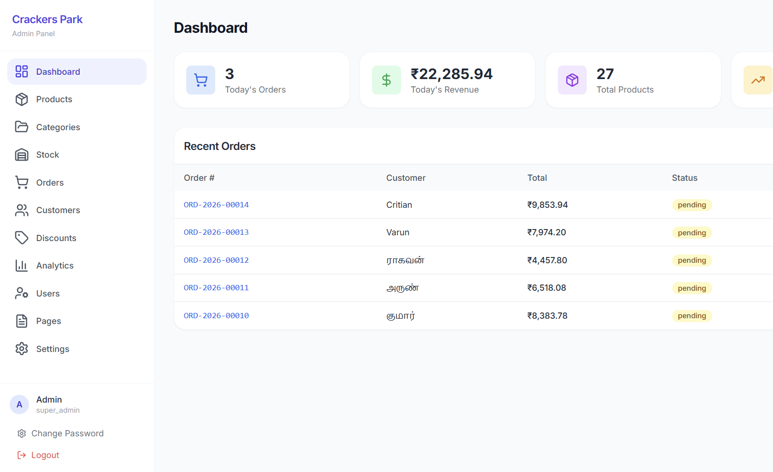Click the total ₹9,853.94
This screenshot has width=773, height=472.
point(548,205)
